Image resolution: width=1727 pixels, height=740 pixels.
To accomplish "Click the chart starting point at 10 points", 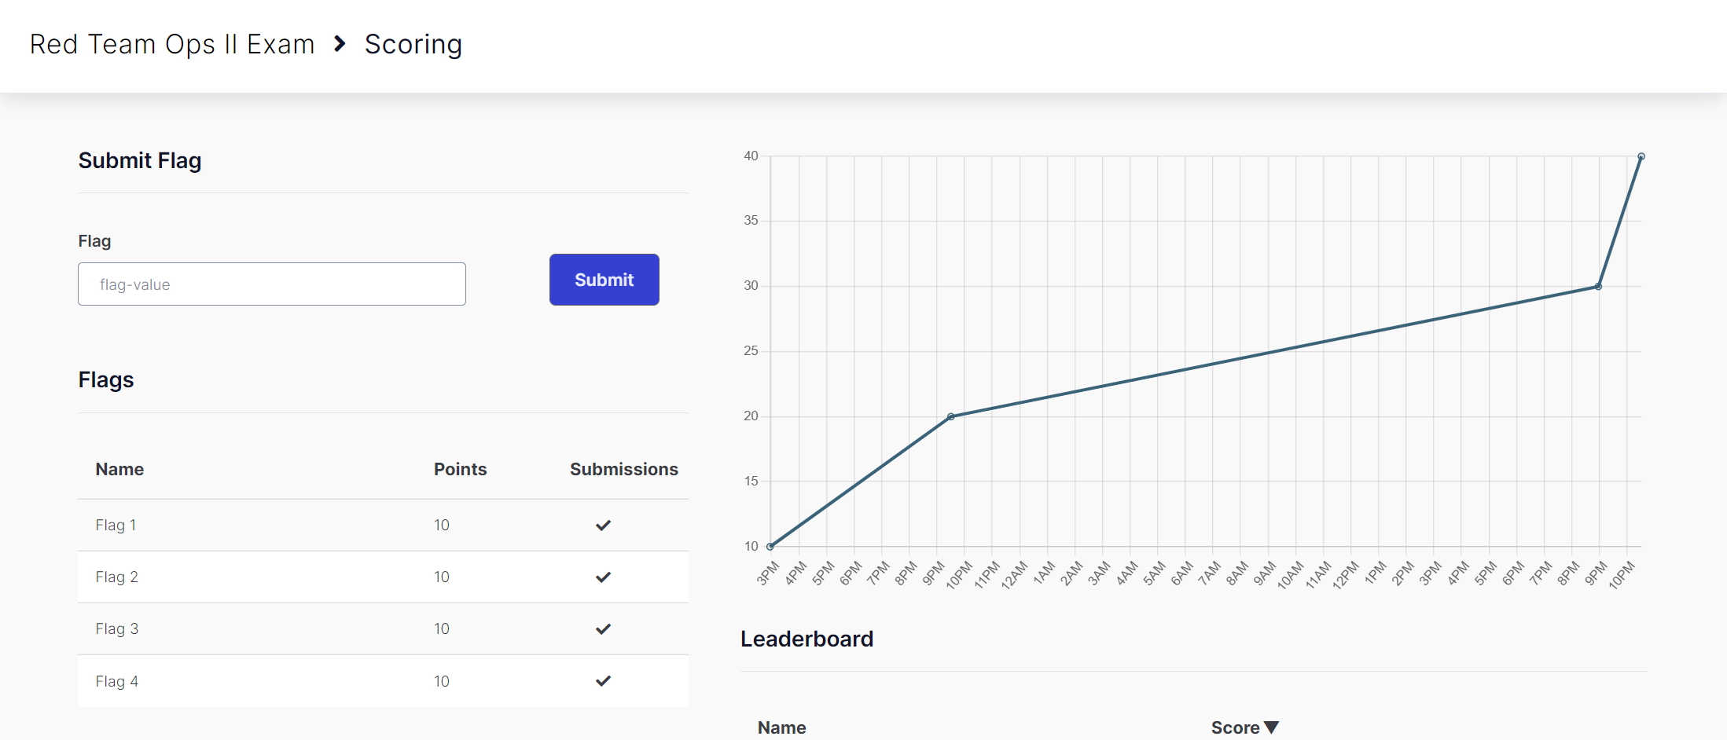I will click(770, 546).
